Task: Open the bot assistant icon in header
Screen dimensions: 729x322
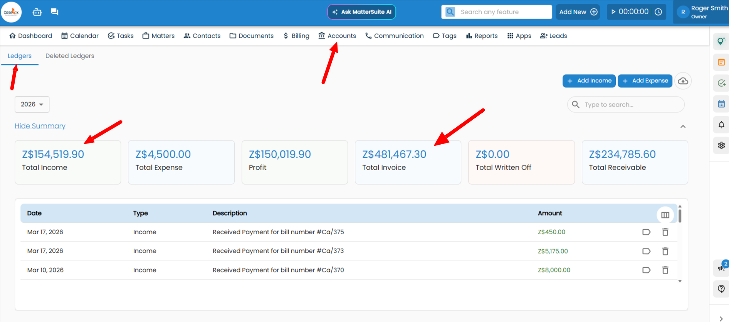Action: click(x=37, y=12)
